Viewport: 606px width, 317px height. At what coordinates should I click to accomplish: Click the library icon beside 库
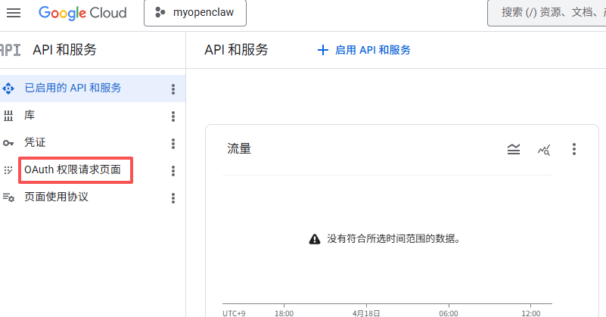tap(8, 116)
